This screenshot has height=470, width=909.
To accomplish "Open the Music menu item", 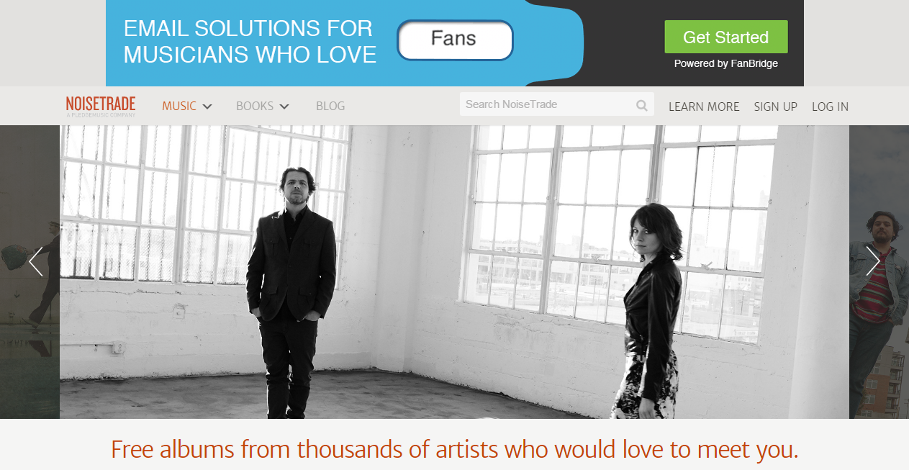I will (179, 106).
